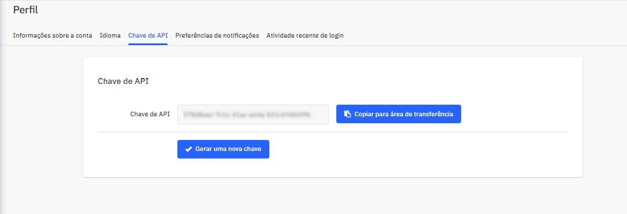Open Atividade recente de login tab
The height and width of the screenshot is (214, 627).
point(305,35)
